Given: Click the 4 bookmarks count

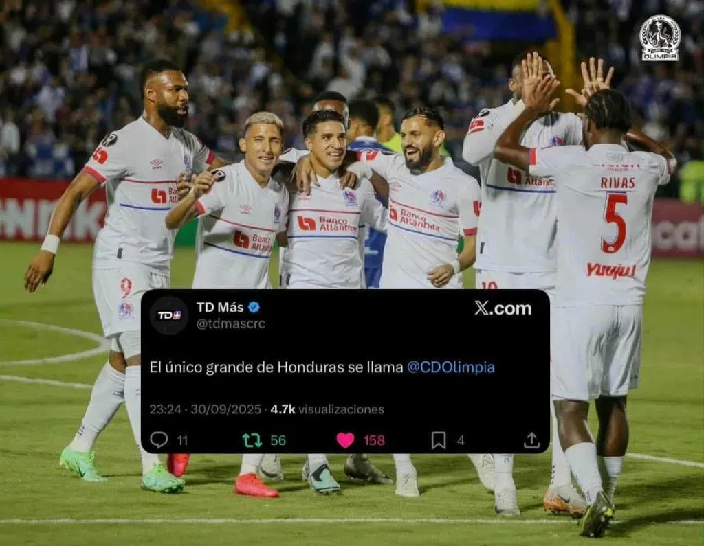Looking at the screenshot, I should pyautogui.click(x=461, y=440).
